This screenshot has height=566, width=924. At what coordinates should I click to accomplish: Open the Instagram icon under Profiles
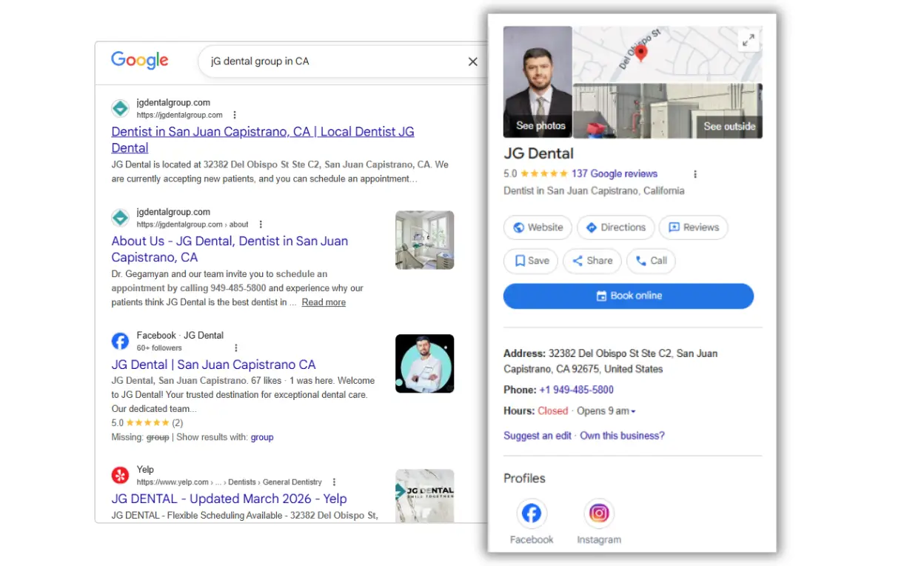pyautogui.click(x=598, y=512)
